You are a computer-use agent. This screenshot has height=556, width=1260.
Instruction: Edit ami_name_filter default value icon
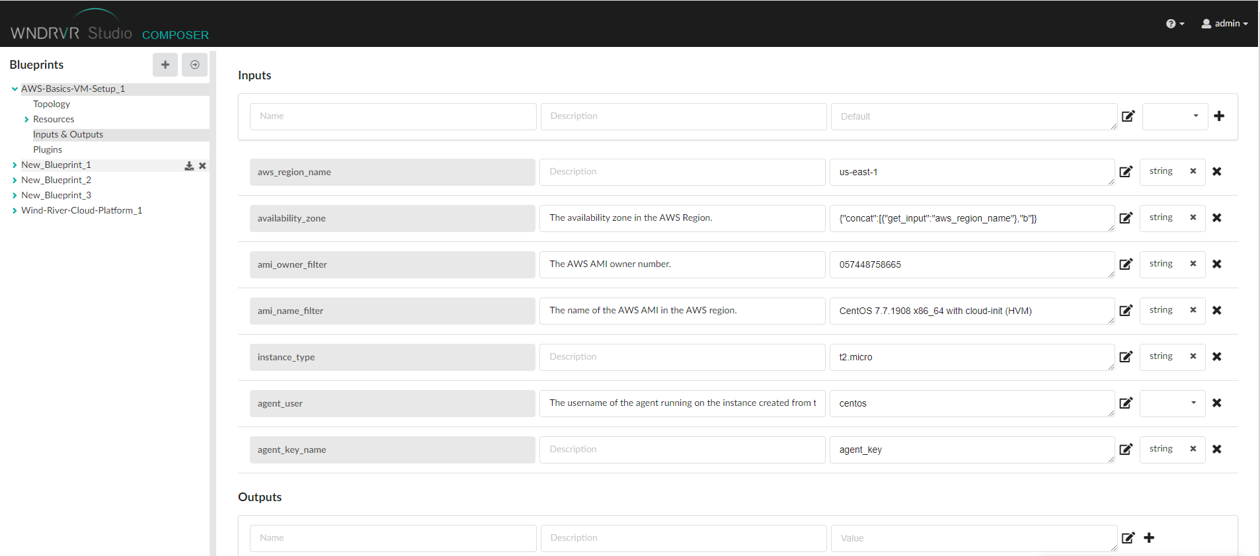[x=1126, y=311]
